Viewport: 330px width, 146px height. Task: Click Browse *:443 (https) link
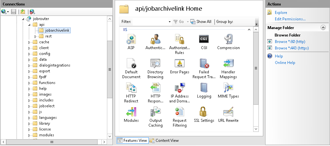point(292,48)
